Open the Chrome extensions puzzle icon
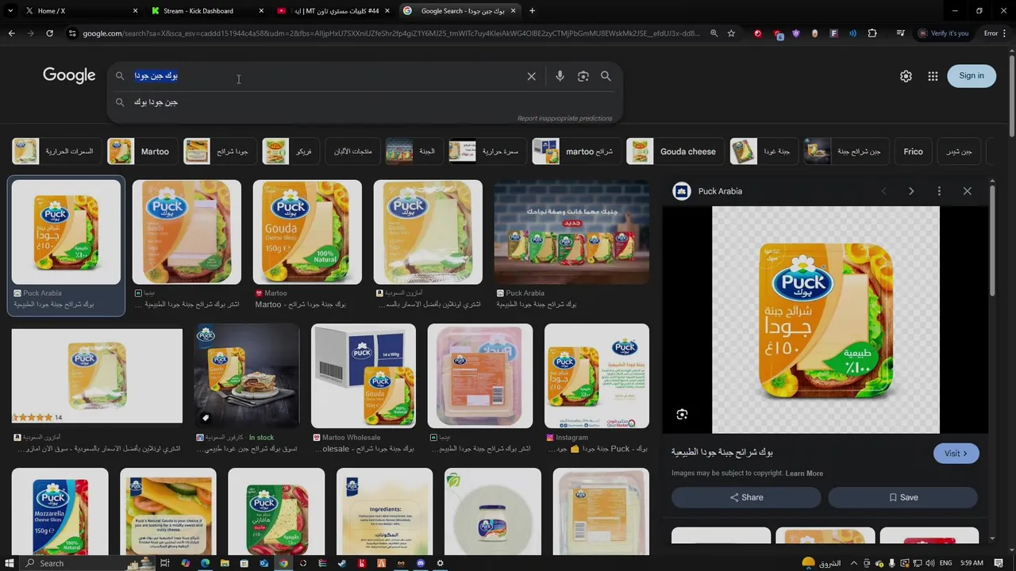This screenshot has height=571, width=1016. point(872,33)
